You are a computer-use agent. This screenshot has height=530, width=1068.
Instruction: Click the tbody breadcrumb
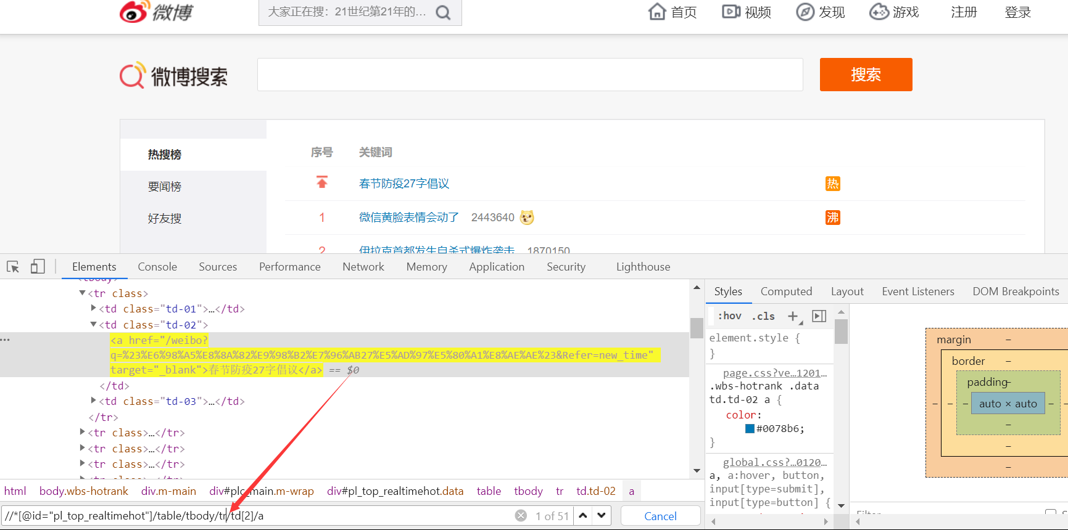pos(528,491)
